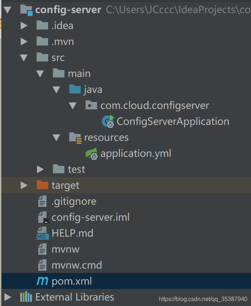The width and height of the screenshot is (251, 306).
Task: Click the .gitignore file icon
Action: click(42, 201)
